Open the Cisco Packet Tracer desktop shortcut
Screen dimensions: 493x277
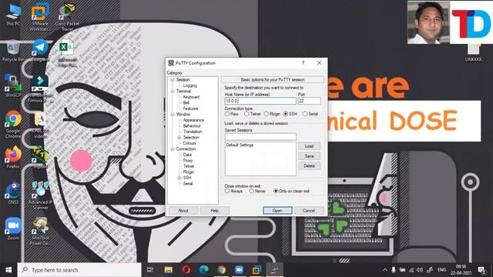[x=67, y=16]
